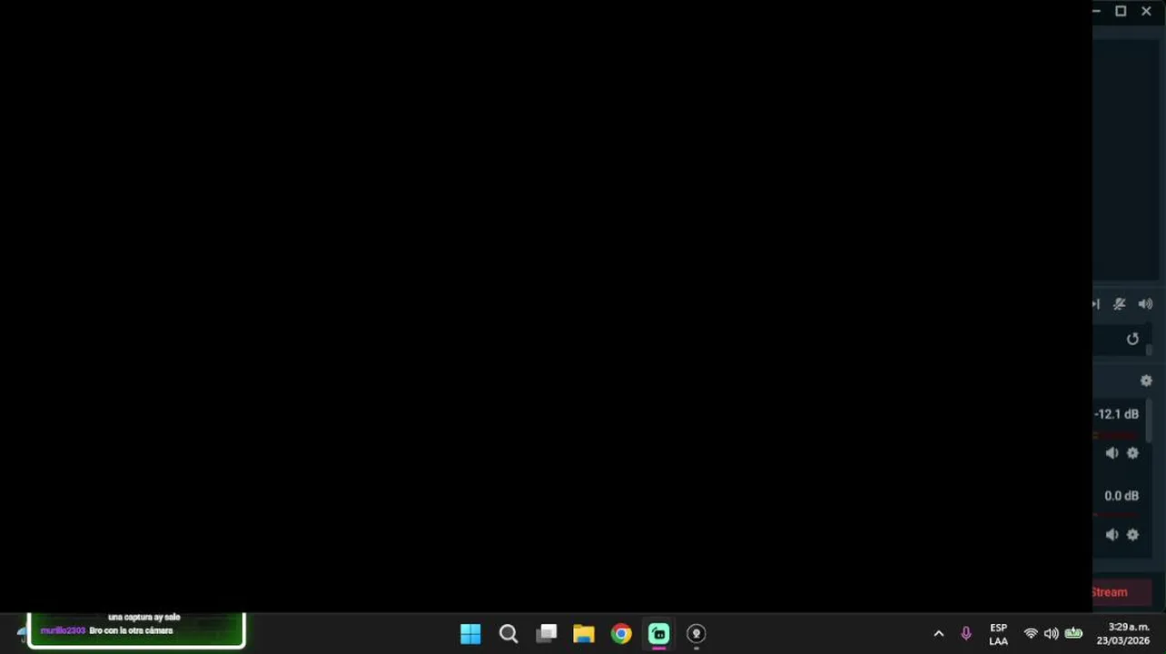1166x654 pixels.
Task: Open the ESP LAA language switcher
Action: [x=998, y=634]
